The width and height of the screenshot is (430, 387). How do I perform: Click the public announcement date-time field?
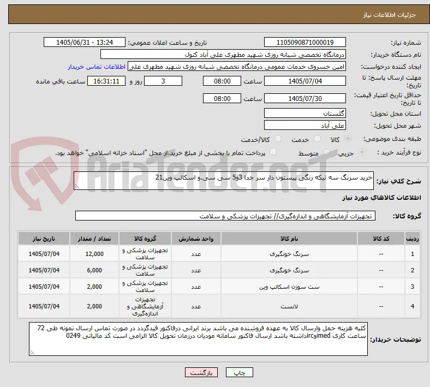pos(85,42)
